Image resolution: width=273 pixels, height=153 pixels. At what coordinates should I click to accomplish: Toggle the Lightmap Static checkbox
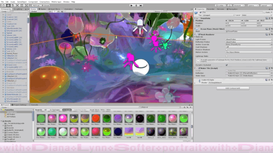tap(227, 56)
